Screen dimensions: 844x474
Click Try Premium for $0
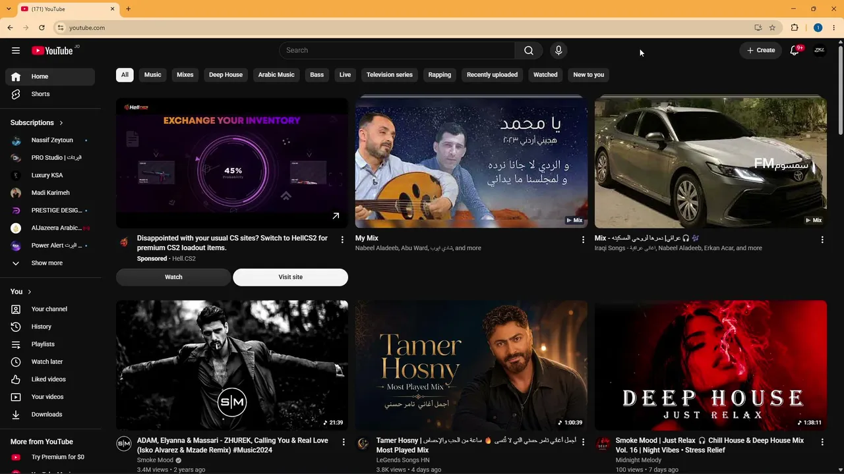50,457
